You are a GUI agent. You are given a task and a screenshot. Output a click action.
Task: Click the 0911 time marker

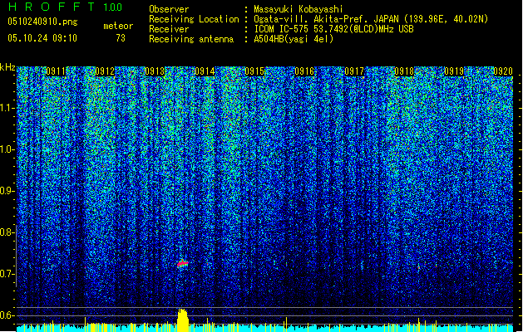[x=56, y=71]
